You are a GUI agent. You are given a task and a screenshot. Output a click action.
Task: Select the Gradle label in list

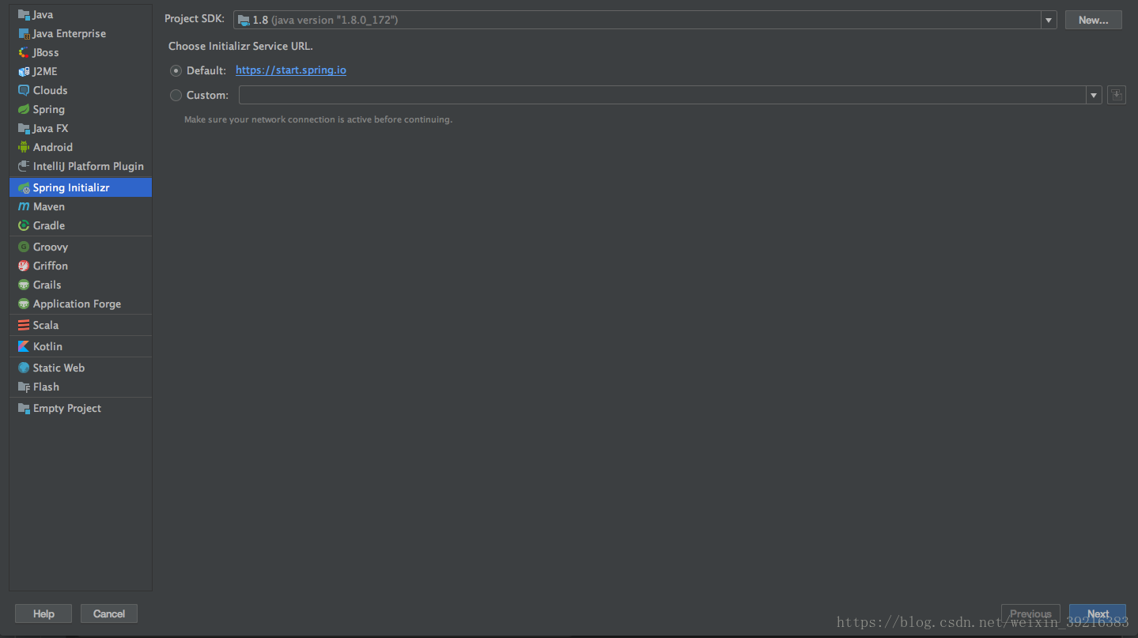(x=49, y=226)
